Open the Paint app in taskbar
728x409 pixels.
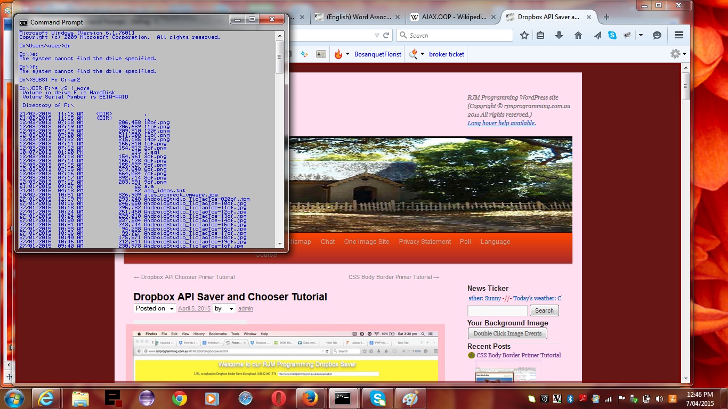point(410,398)
